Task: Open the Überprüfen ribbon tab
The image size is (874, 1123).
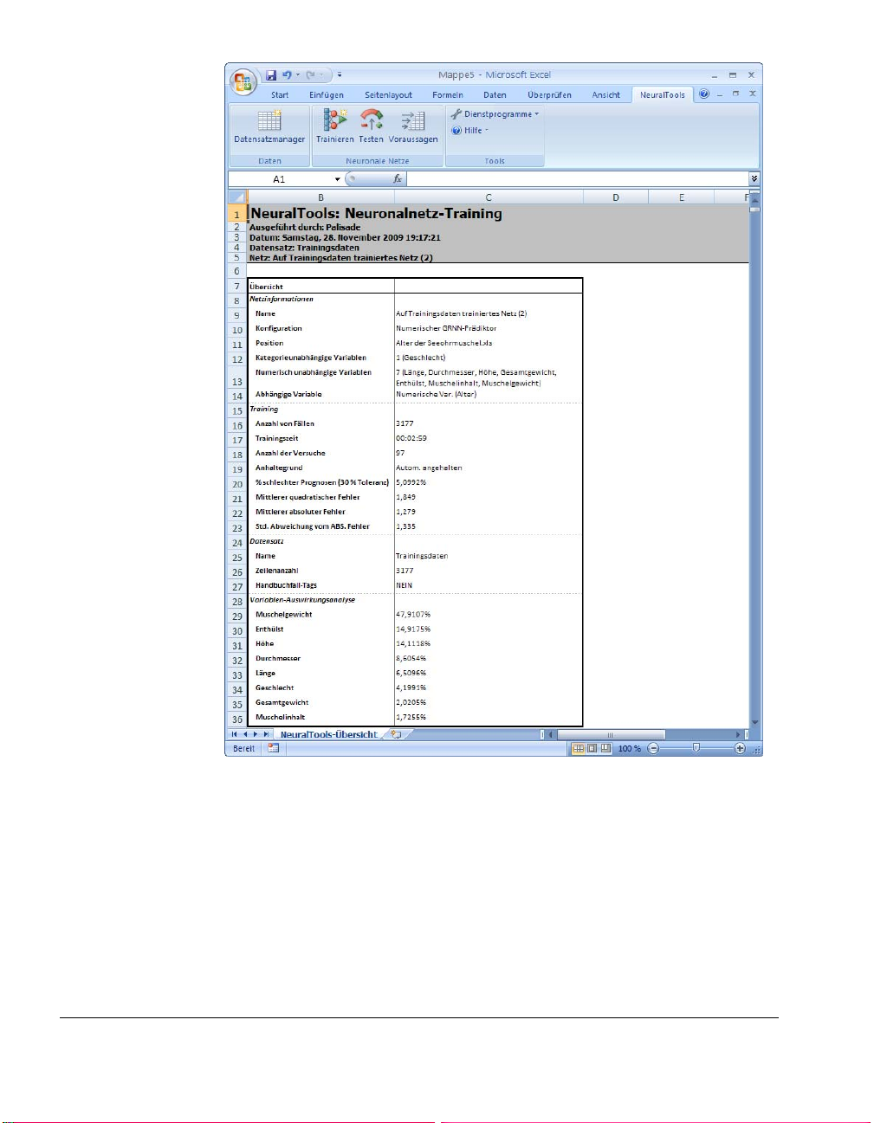Action: 549,95
